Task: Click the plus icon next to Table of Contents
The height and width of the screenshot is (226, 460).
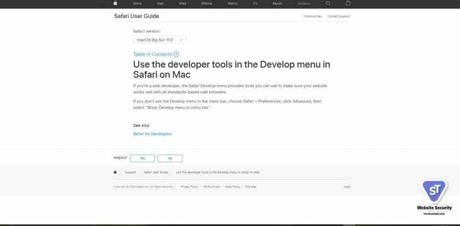Action: click(x=176, y=54)
